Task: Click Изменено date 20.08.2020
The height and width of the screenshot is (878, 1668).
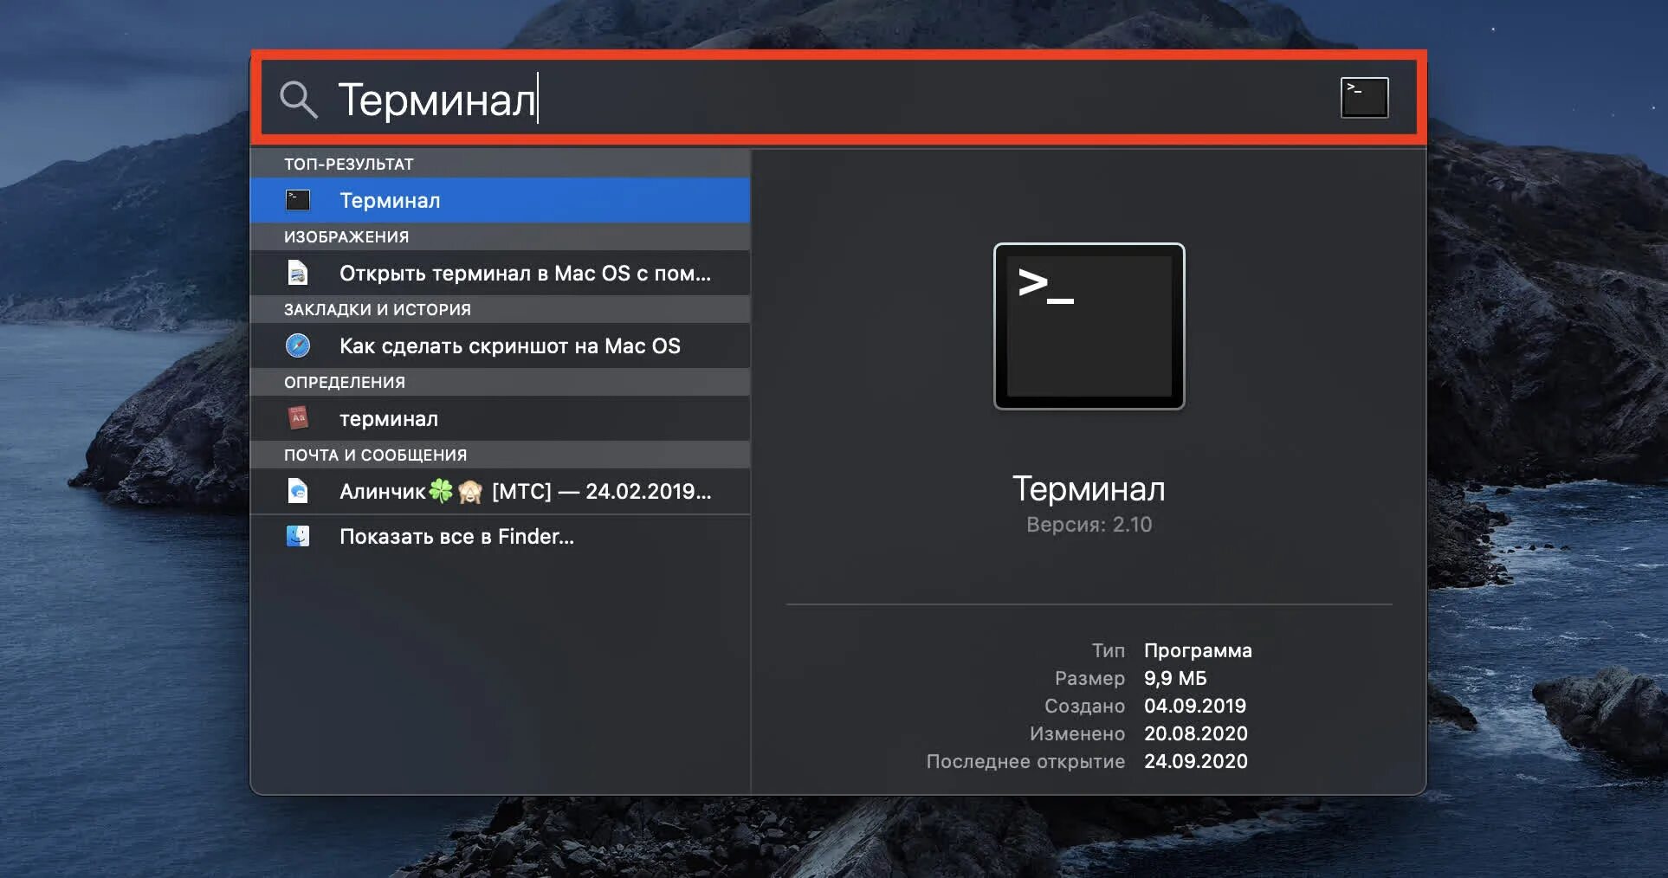Action: (x=1196, y=733)
